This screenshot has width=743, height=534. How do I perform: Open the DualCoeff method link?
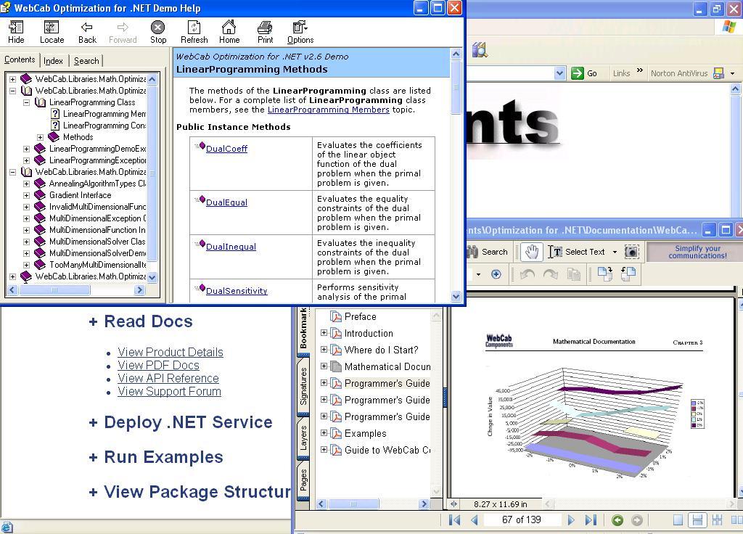coord(226,149)
